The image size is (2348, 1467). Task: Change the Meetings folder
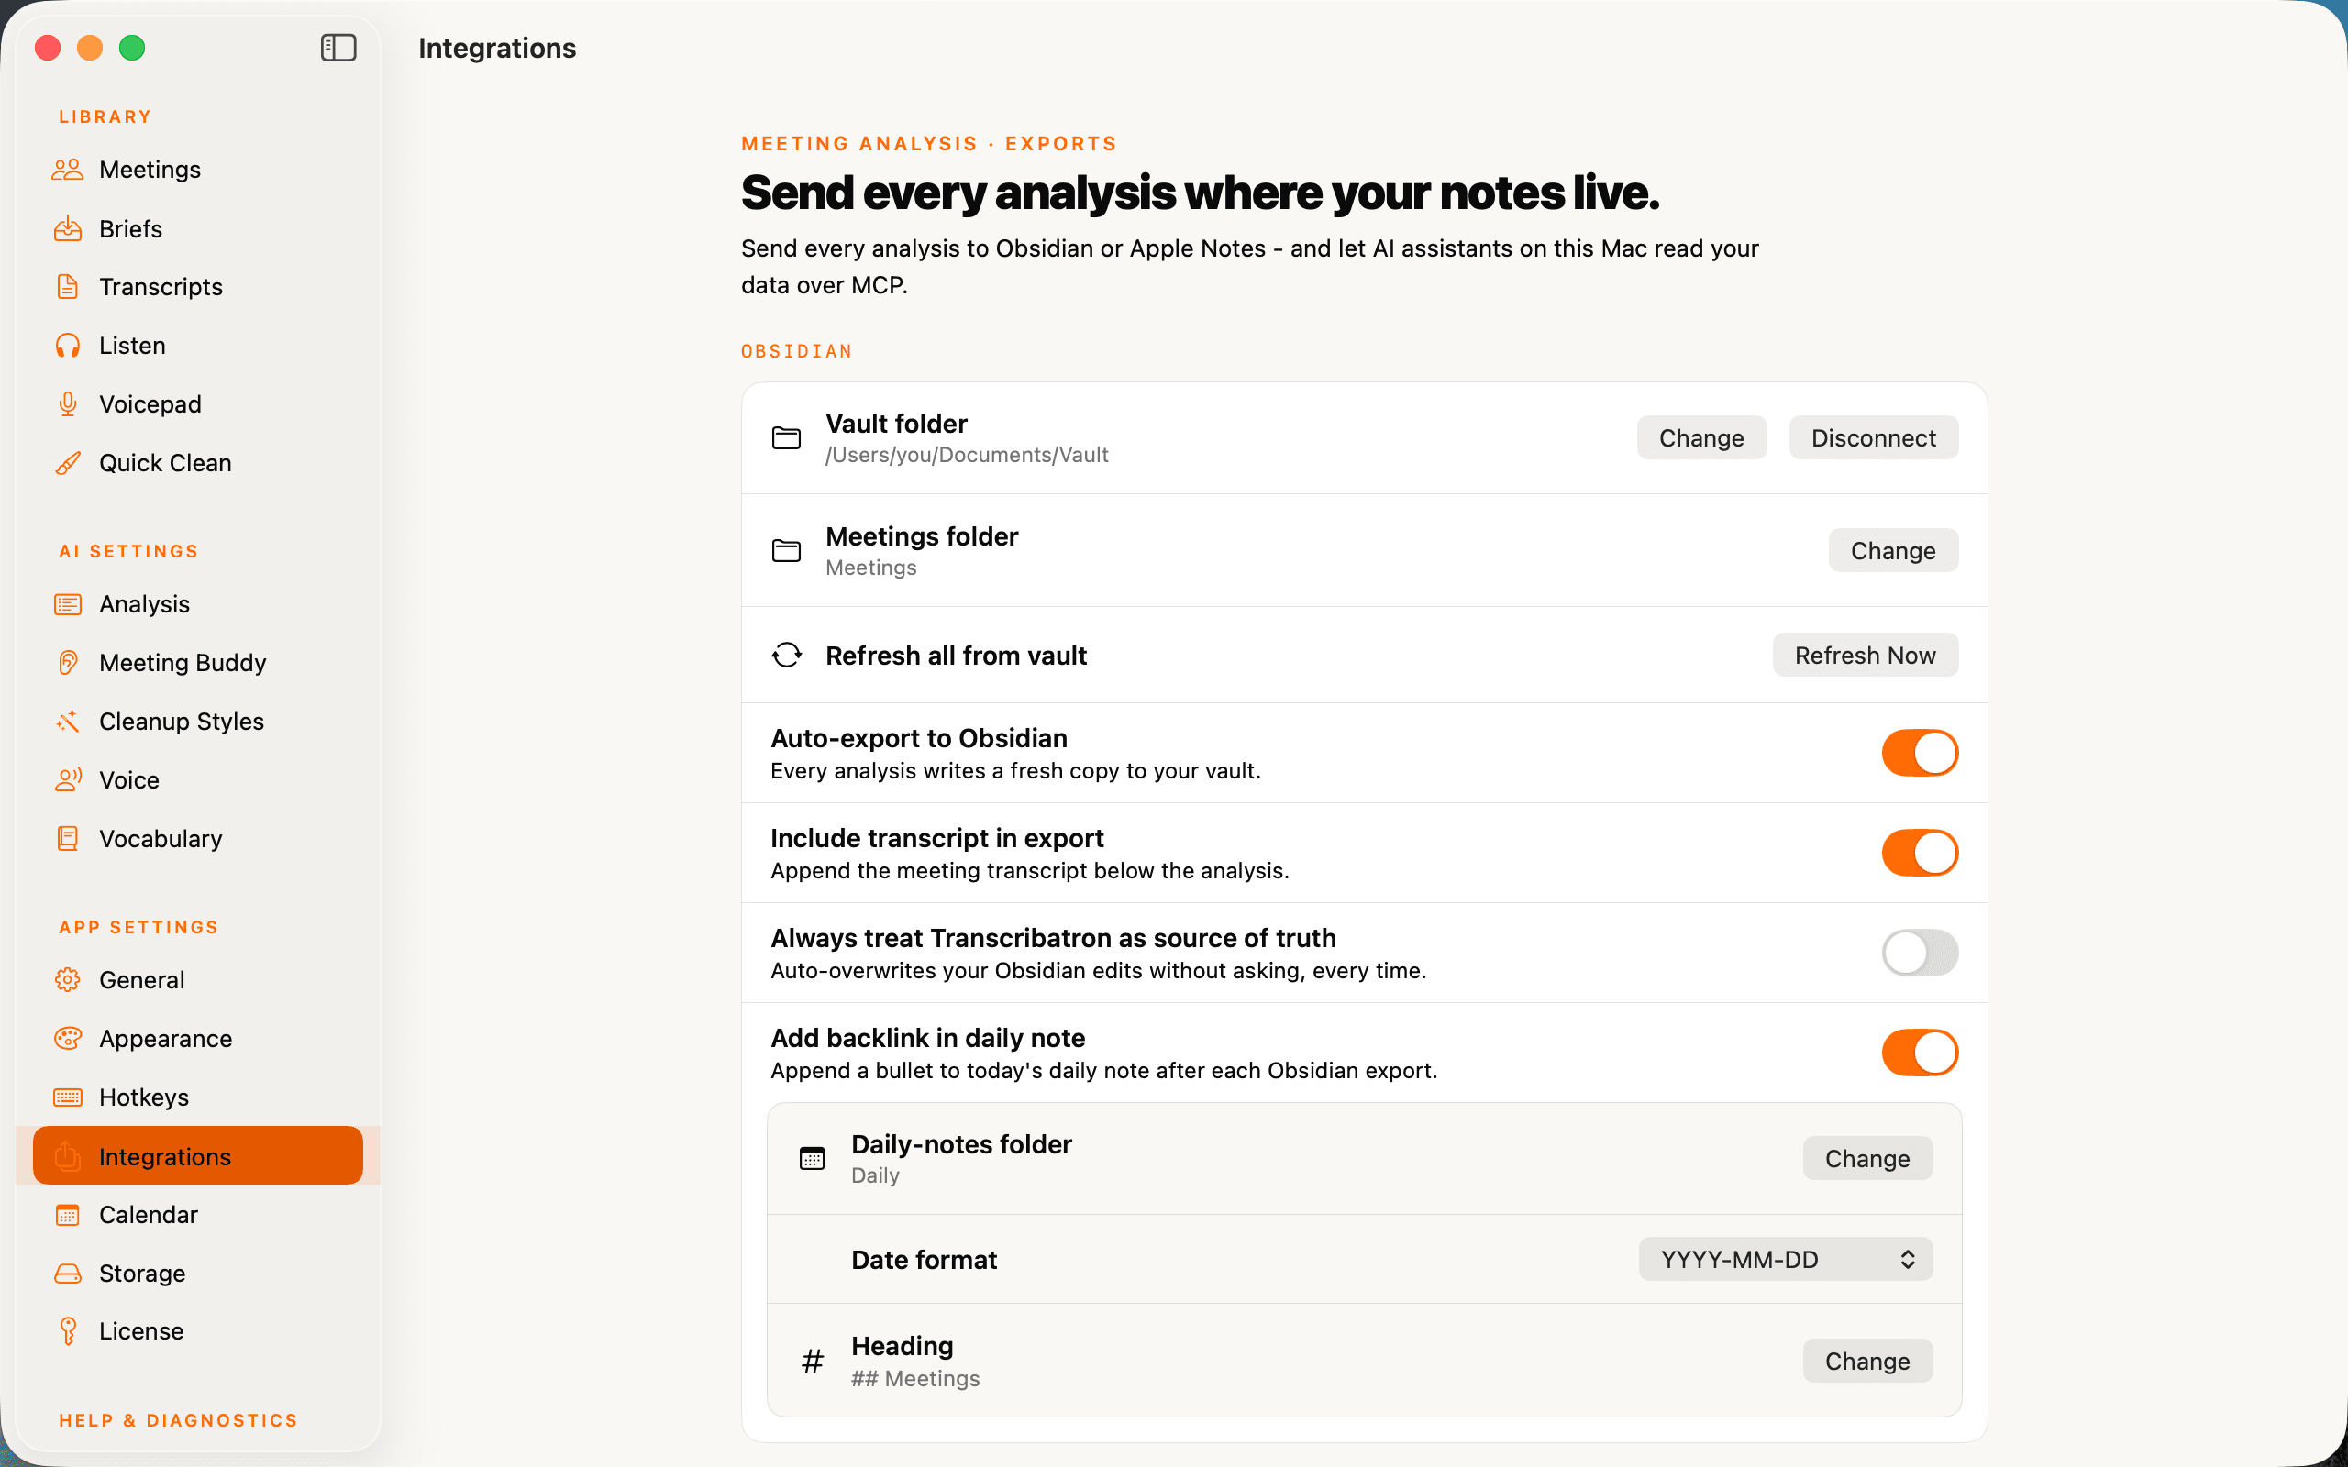tap(1893, 550)
